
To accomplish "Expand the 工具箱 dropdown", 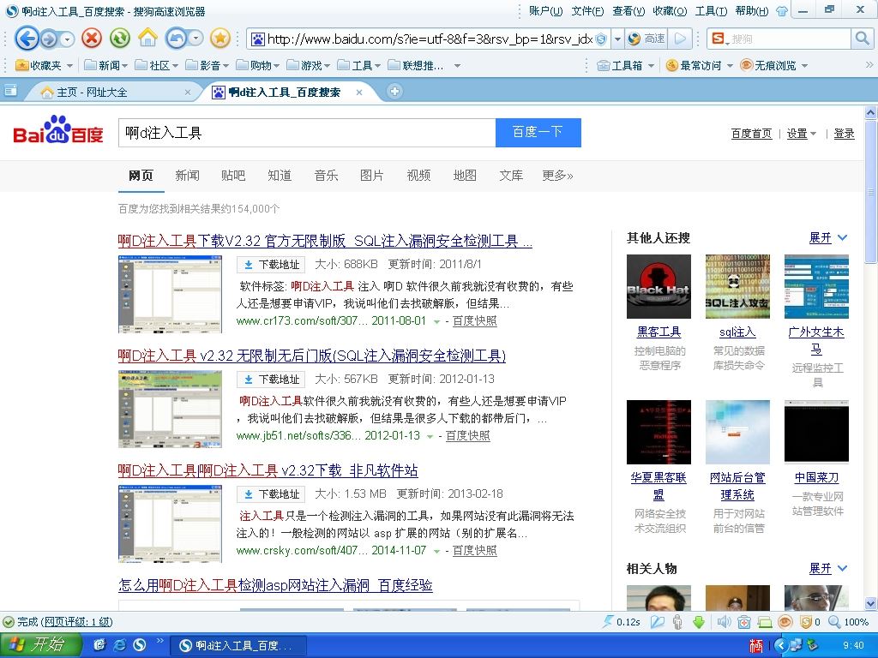I will (x=652, y=66).
